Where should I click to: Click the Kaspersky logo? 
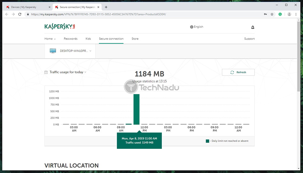coord(60,27)
